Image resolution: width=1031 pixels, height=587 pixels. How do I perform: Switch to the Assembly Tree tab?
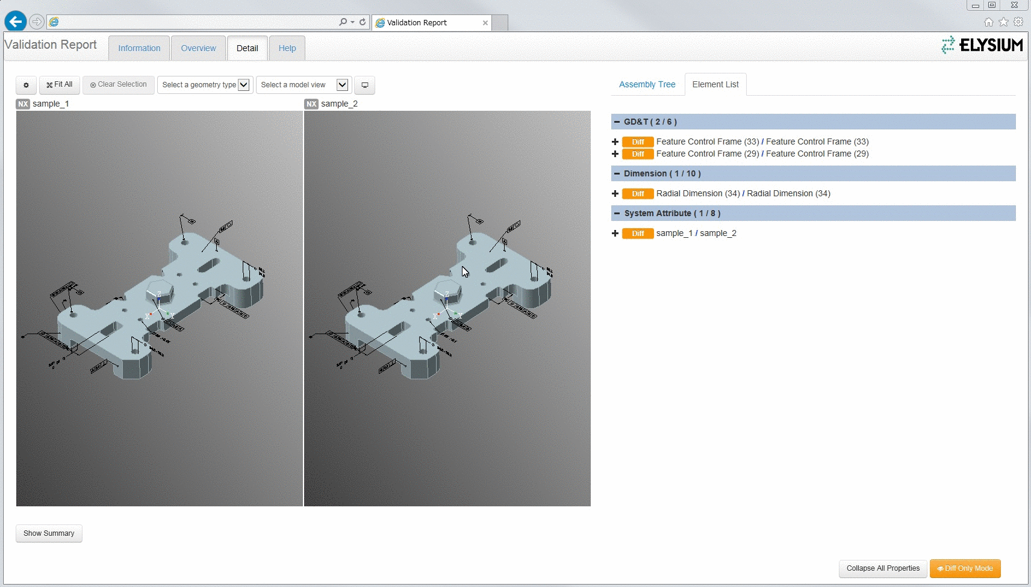[x=647, y=84]
